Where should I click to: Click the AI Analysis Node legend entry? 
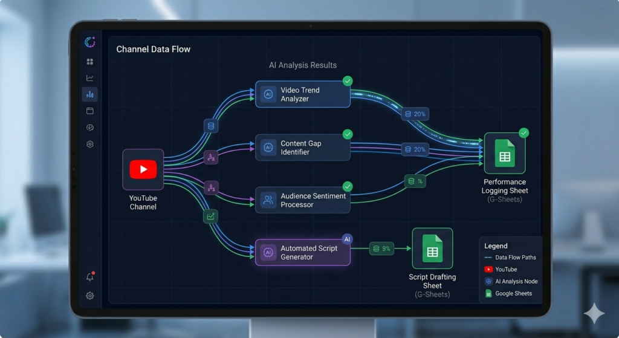[511, 282]
